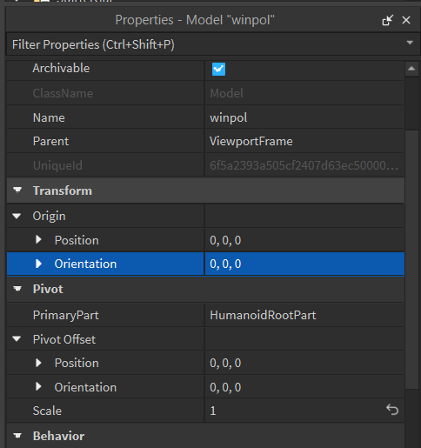The height and width of the screenshot is (448, 421).
Task: Click the Name property label
Action: [49, 117]
